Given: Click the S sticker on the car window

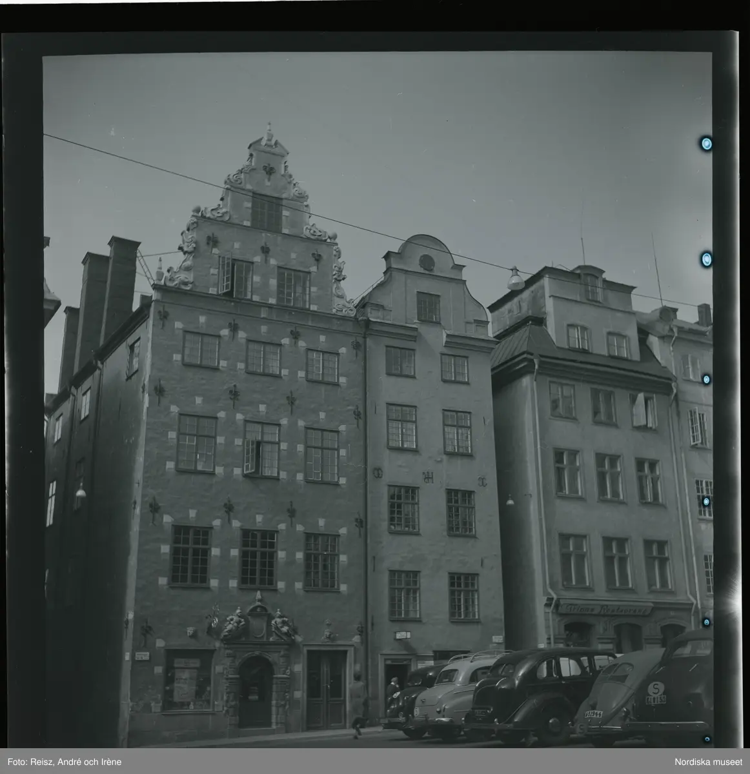Looking at the screenshot, I should (657, 689).
